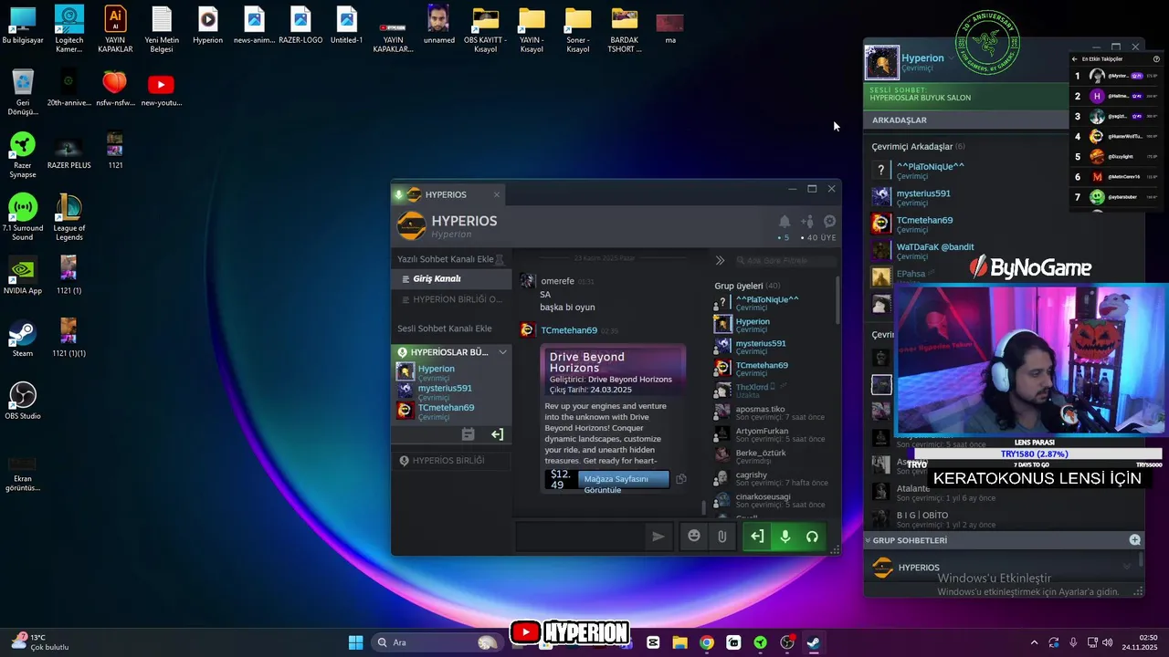
Task: Join the HYPERIOS BİRLİĞİ voice channel
Action: coord(451,461)
